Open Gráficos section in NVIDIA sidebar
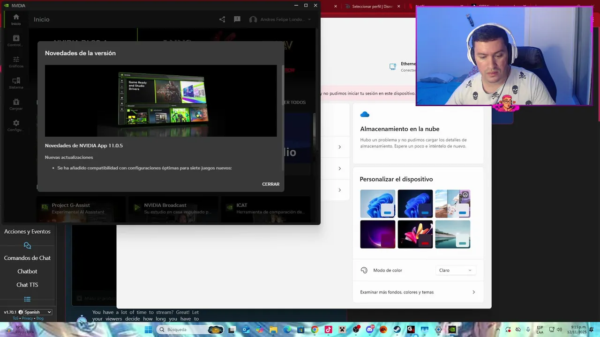Image resolution: width=600 pixels, height=337 pixels. (16, 62)
